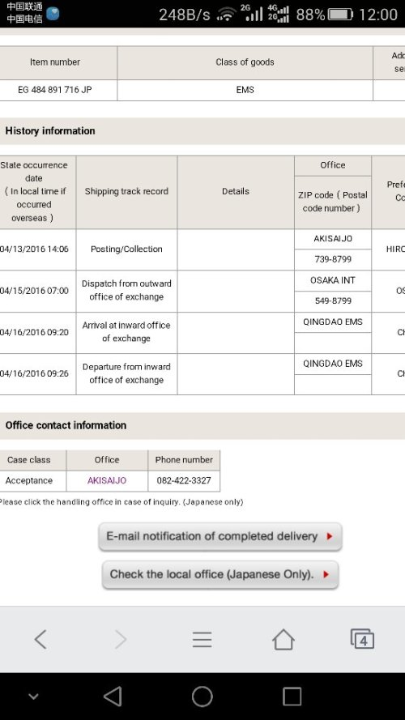405x720 pixels.
Task: Tap the browser forward arrow
Action: coord(121,639)
